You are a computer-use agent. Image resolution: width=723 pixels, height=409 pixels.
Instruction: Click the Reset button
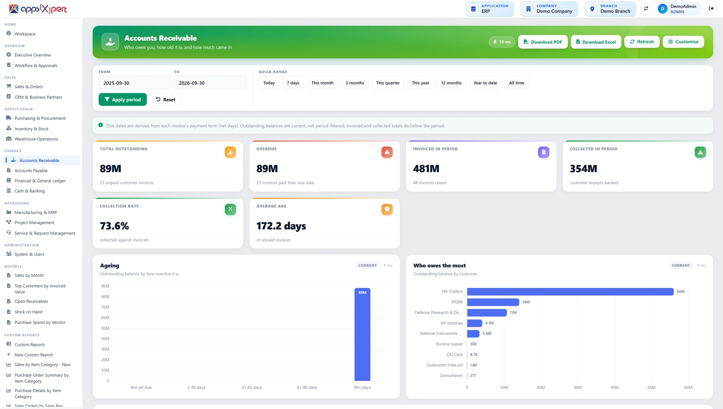165,99
